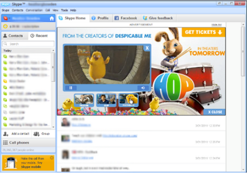This screenshot has height=173, width=247.
Task: Open the URL link in the second feed post
Action: click(120, 135)
